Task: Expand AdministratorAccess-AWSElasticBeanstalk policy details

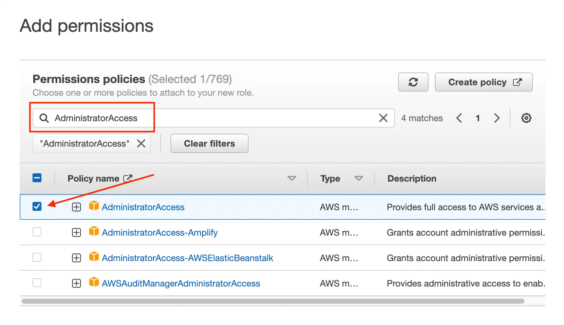Action: pos(76,258)
